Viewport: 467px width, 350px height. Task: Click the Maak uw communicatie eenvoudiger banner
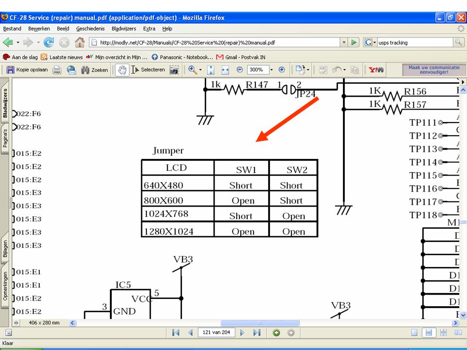click(434, 70)
